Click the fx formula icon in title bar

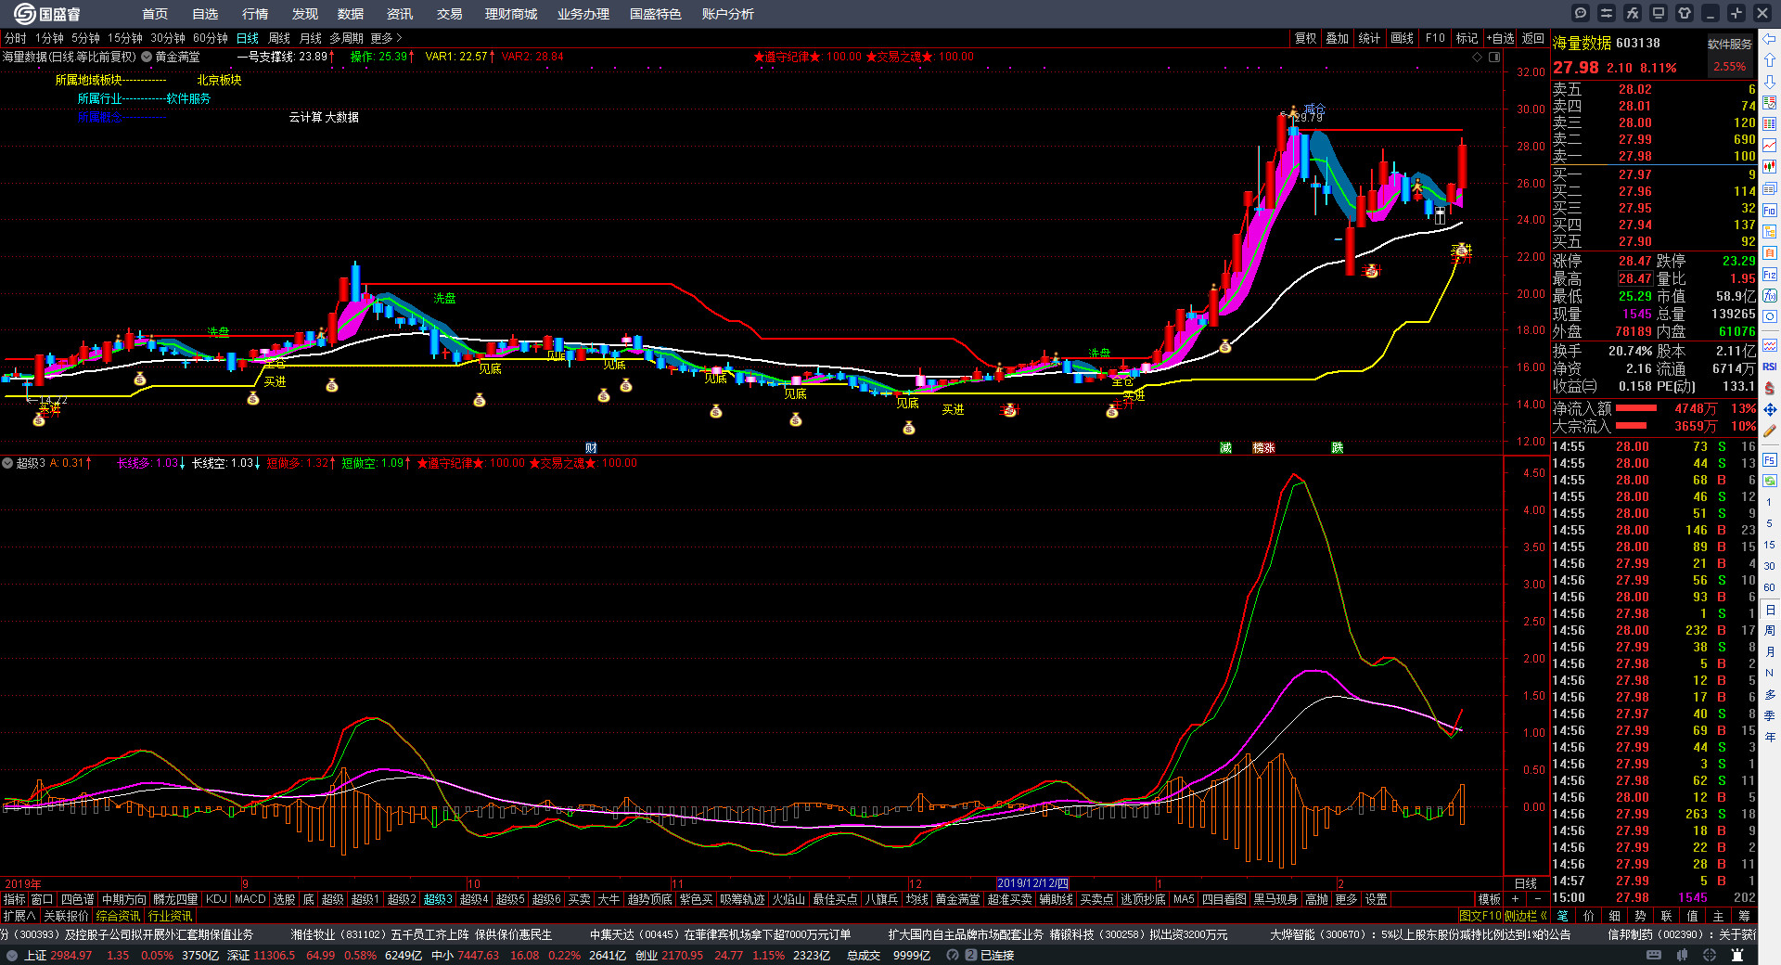pos(1633,13)
